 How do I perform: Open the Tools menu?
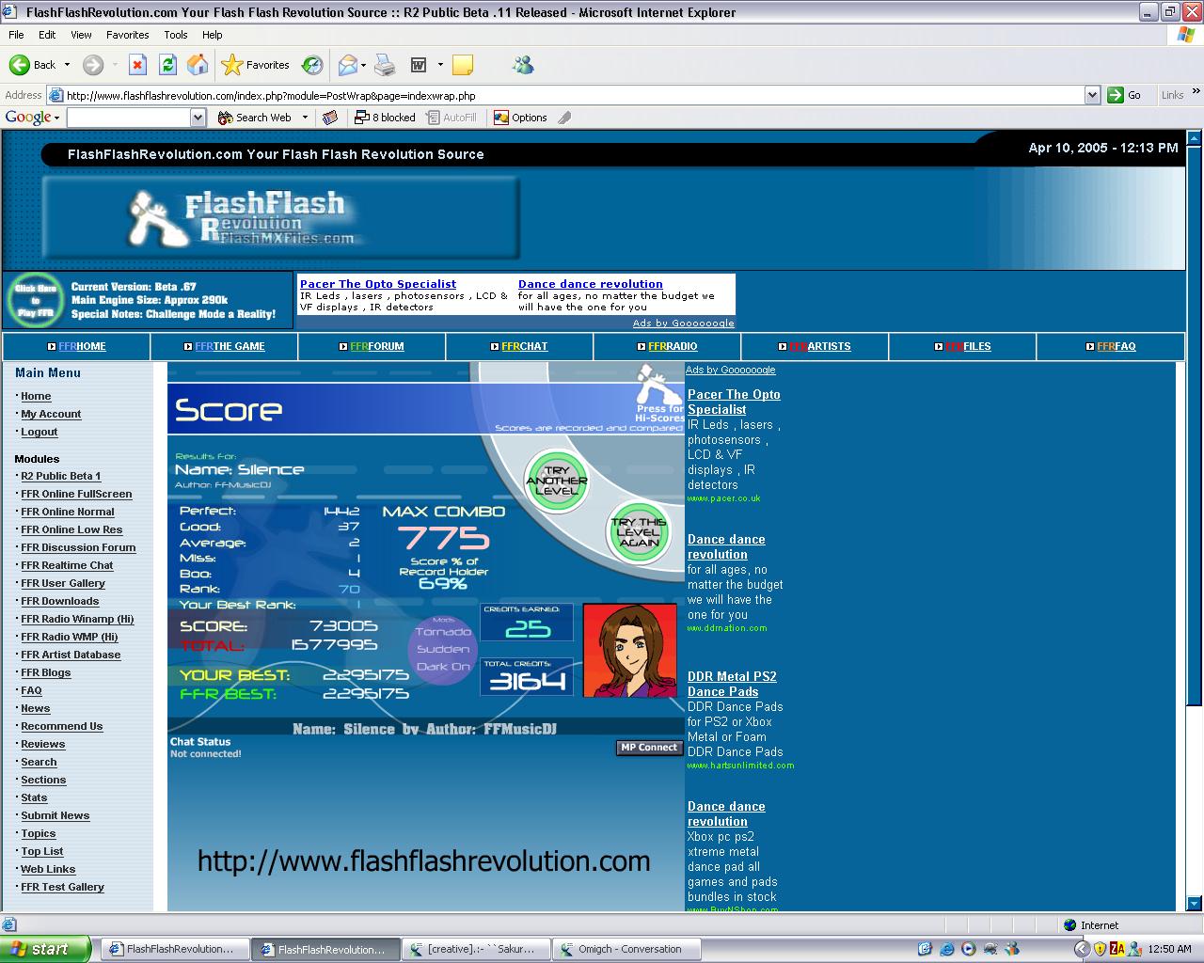(176, 35)
